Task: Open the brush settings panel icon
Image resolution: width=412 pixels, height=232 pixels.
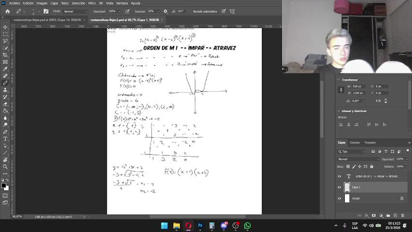Action: (46, 11)
